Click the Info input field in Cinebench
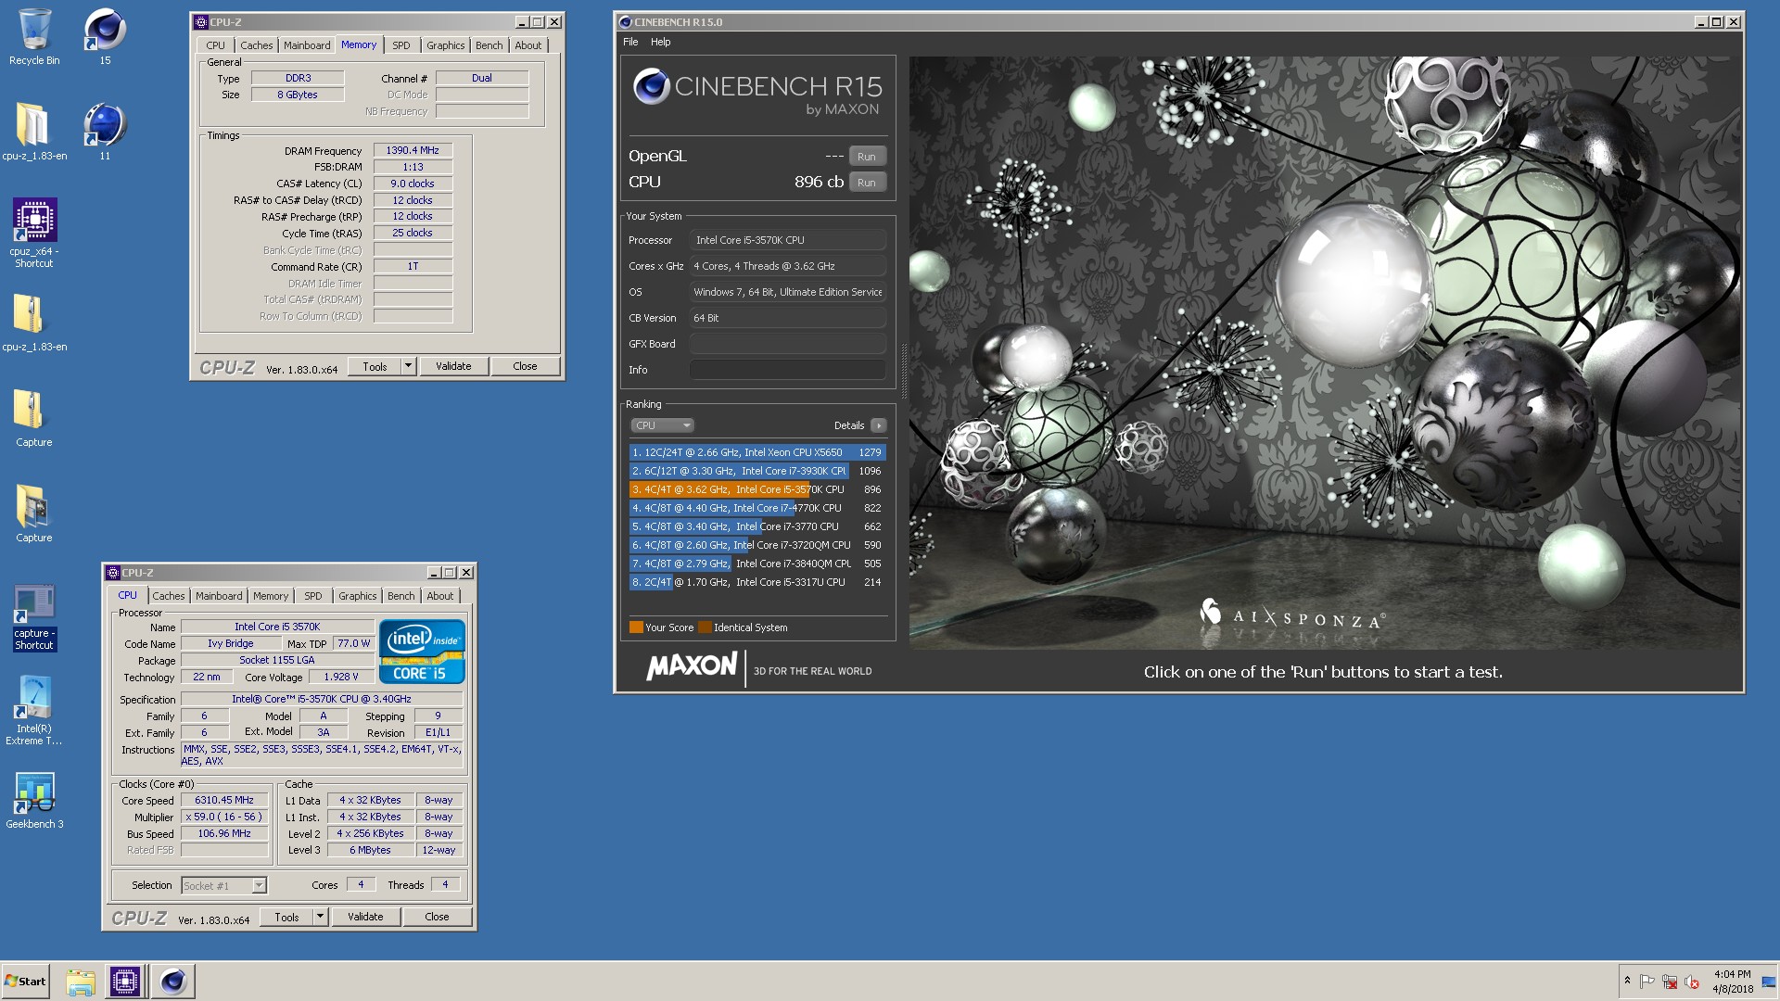The height and width of the screenshot is (1001, 1780). pyautogui.click(x=787, y=370)
